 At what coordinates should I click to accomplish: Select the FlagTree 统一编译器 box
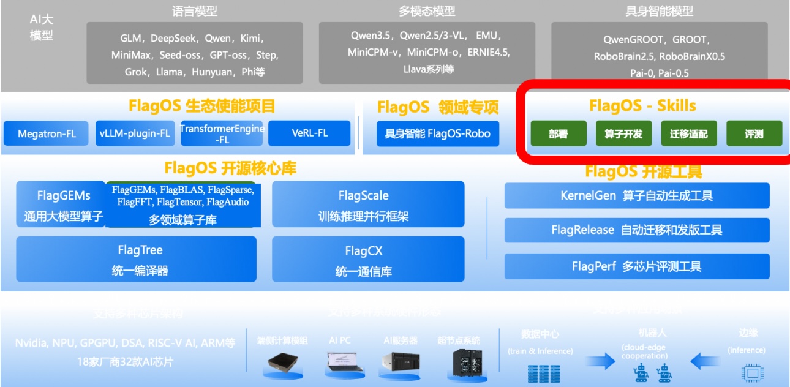coord(136,259)
